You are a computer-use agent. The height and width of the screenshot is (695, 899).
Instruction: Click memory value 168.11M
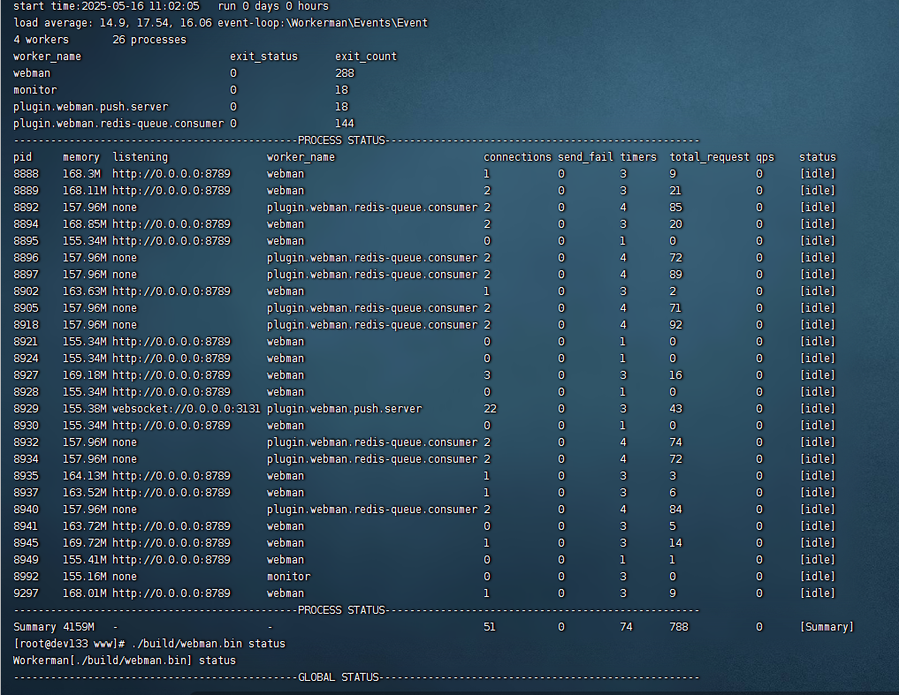[85, 190]
